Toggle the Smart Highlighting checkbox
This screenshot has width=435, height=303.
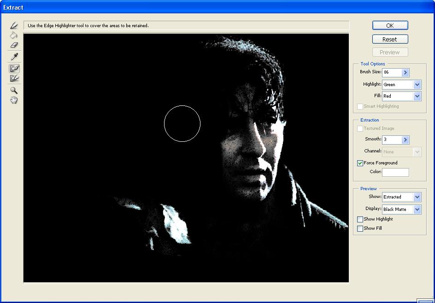click(360, 106)
